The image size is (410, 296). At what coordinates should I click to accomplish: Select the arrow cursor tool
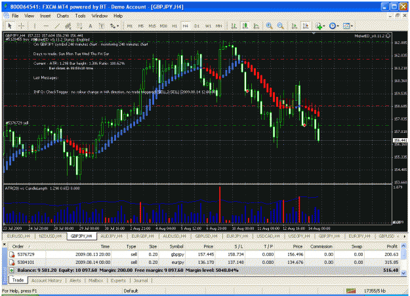(x=10, y=26)
